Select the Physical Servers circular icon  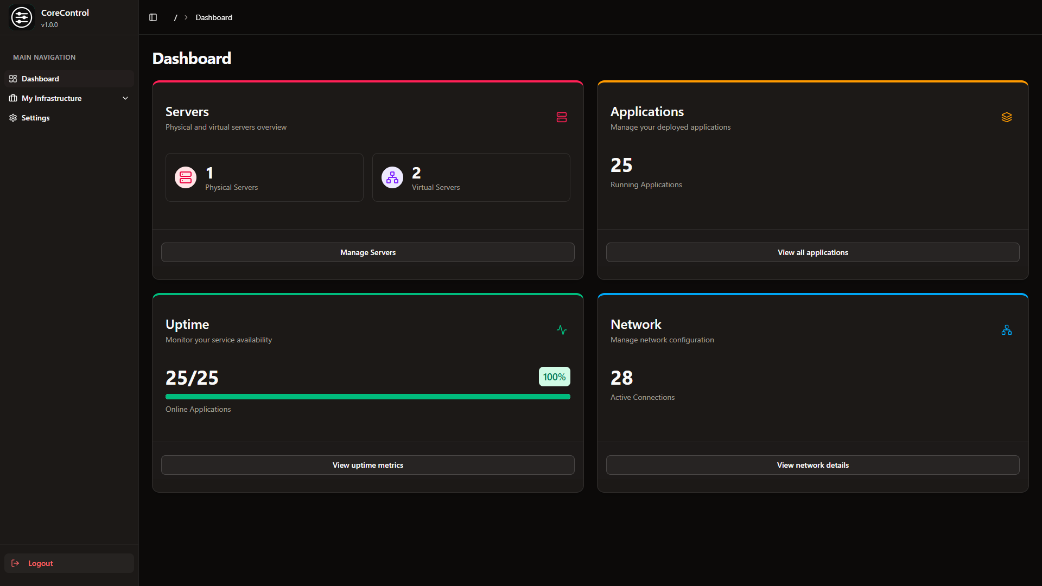coord(185,177)
